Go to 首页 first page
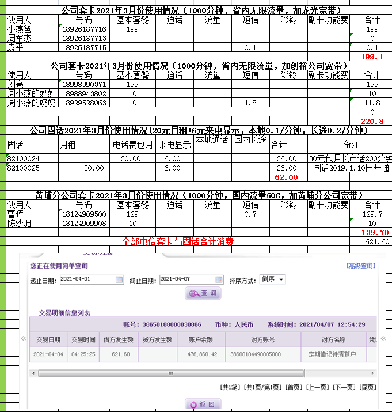 pyautogui.click(x=294, y=387)
